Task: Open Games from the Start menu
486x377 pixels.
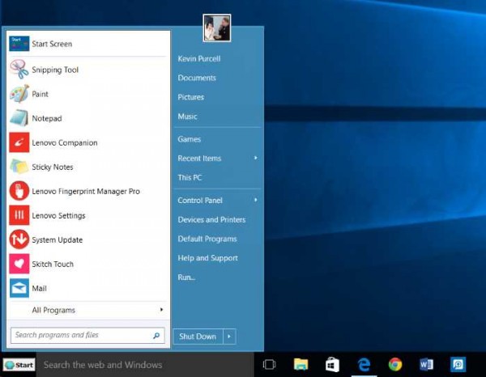Action: click(x=190, y=139)
